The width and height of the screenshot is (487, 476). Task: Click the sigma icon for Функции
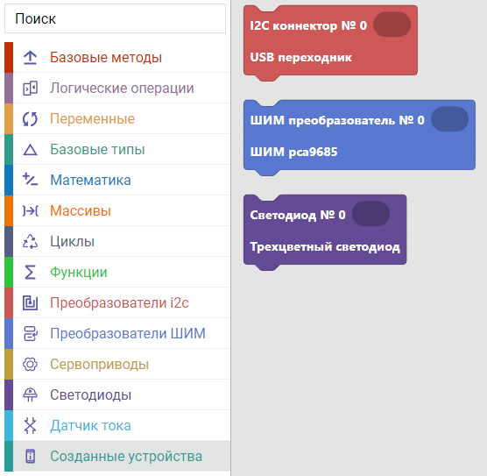(30, 273)
